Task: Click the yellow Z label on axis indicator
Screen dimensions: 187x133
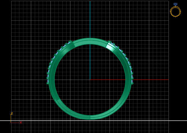Action: coord(12,113)
